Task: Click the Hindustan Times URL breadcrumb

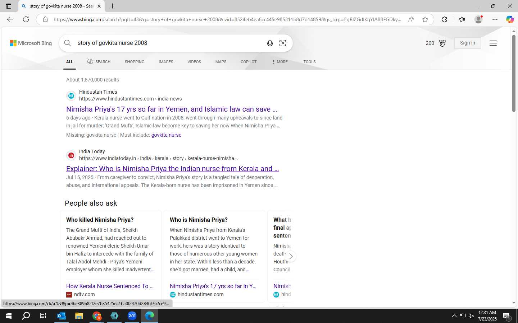Action: point(131,99)
